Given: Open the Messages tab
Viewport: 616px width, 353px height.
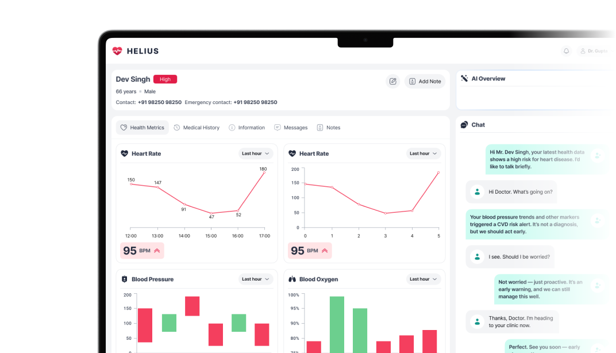Looking at the screenshot, I should coord(291,128).
